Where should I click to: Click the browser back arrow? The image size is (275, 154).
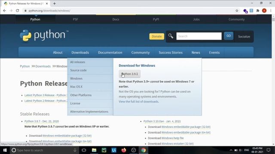click(5, 11)
